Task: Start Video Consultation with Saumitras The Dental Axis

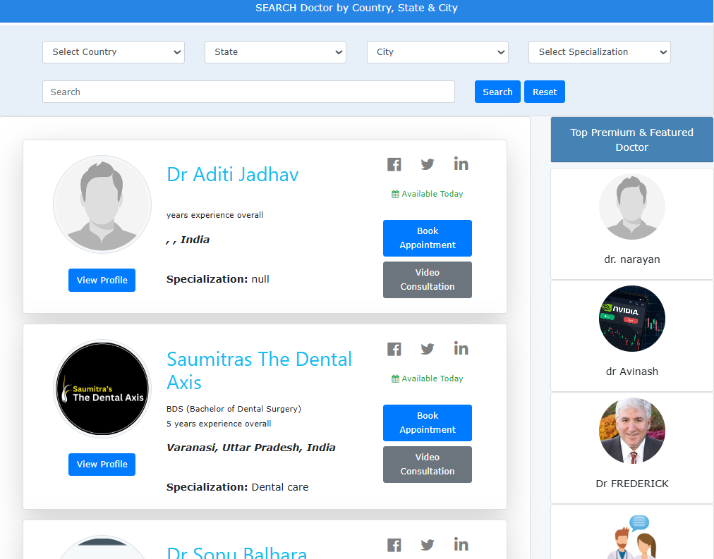Action: point(428,465)
